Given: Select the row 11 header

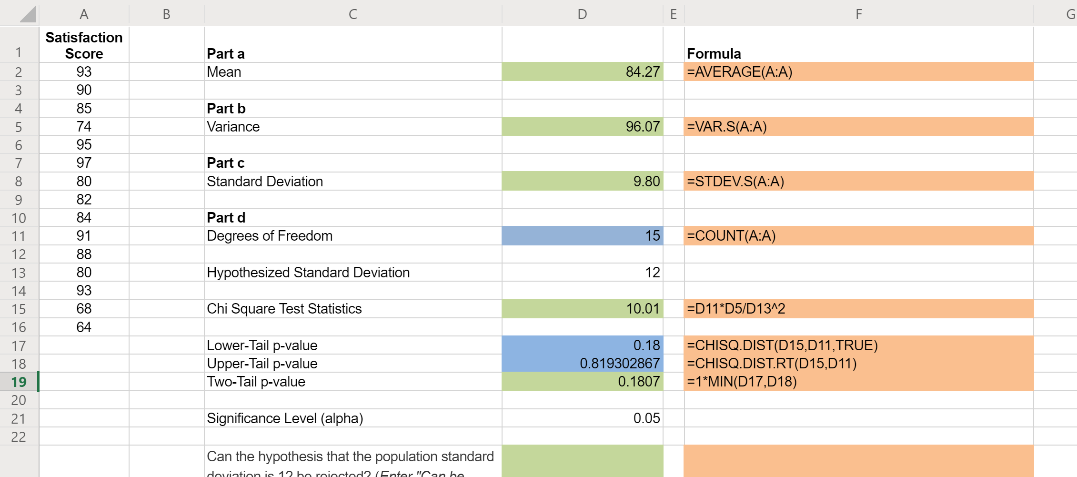Looking at the screenshot, I should [x=19, y=235].
